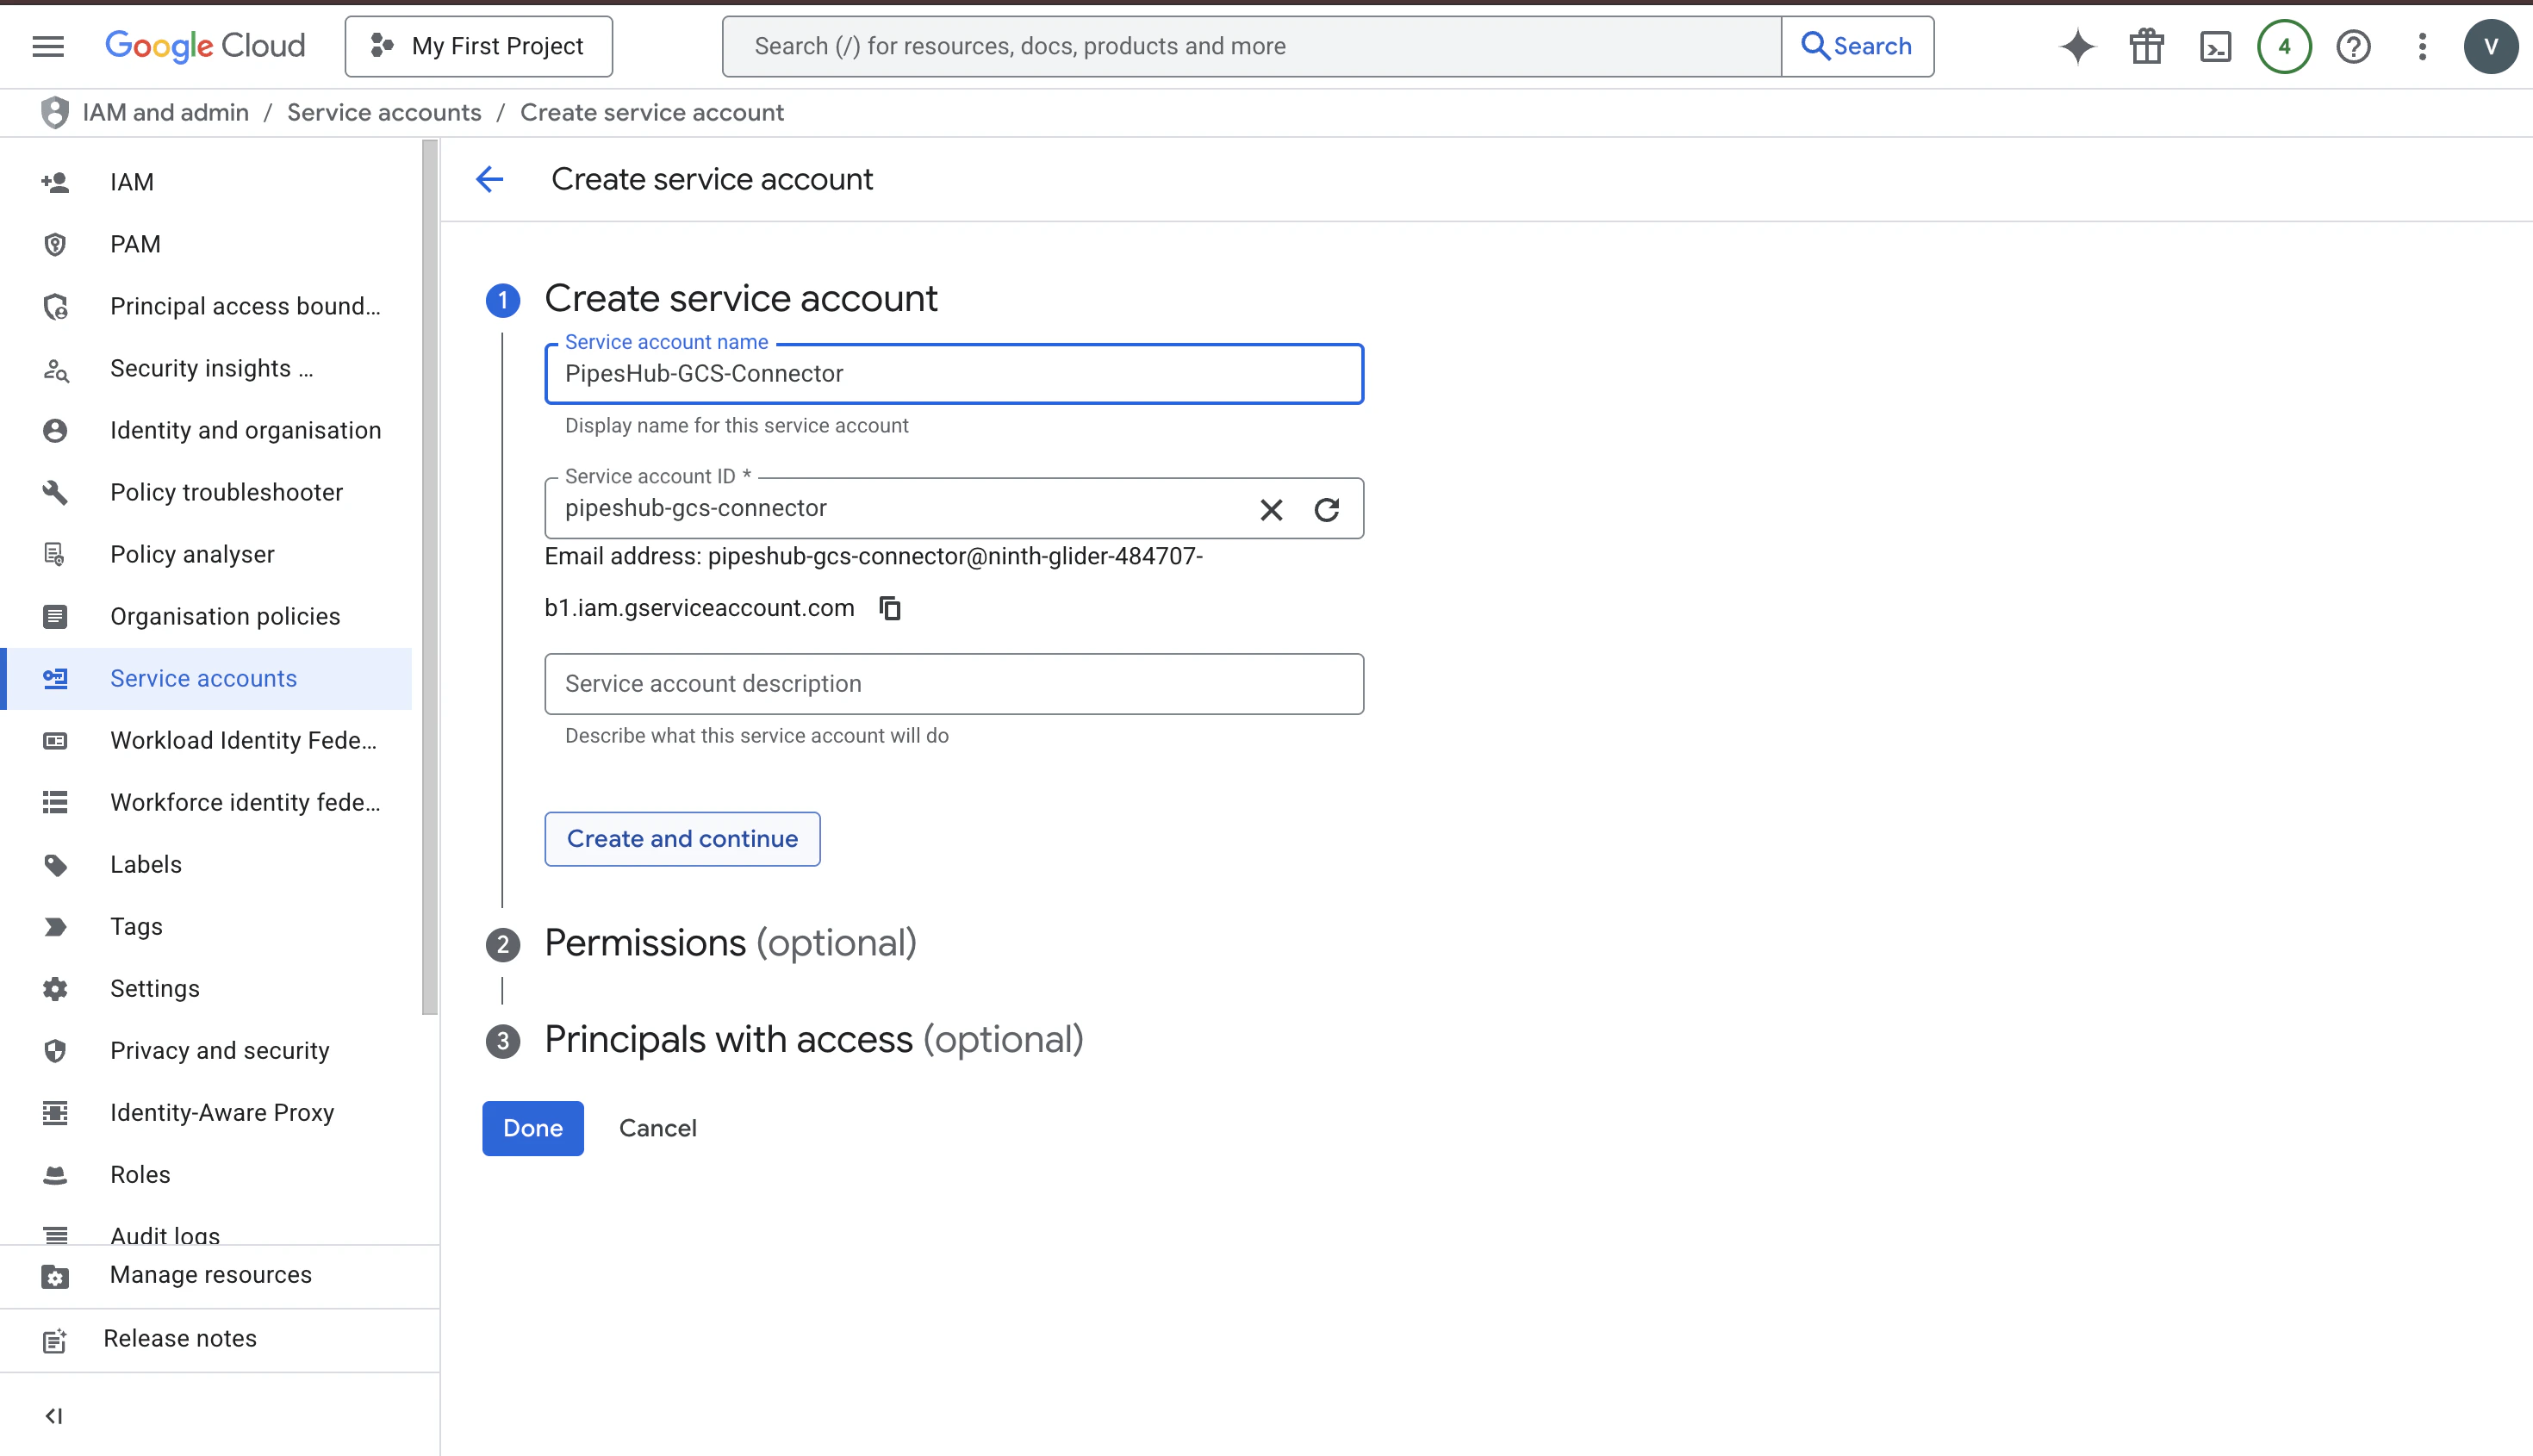Click the Workload Identity Federation icon

point(55,740)
